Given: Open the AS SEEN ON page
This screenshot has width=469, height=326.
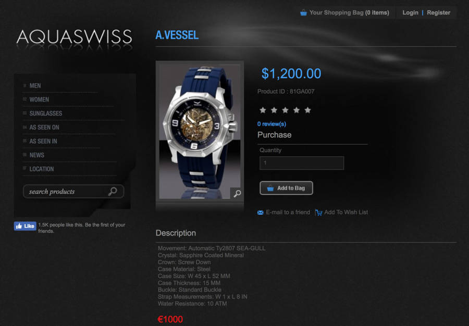Looking at the screenshot, I should tap(44, 127).
